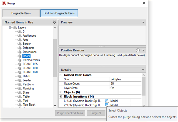Expand the Objects (6) section
Viewport: 178px width, 122px height.
click(61, 92)
